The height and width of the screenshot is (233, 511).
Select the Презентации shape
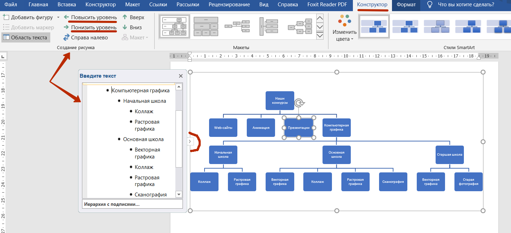click(299, 127)
